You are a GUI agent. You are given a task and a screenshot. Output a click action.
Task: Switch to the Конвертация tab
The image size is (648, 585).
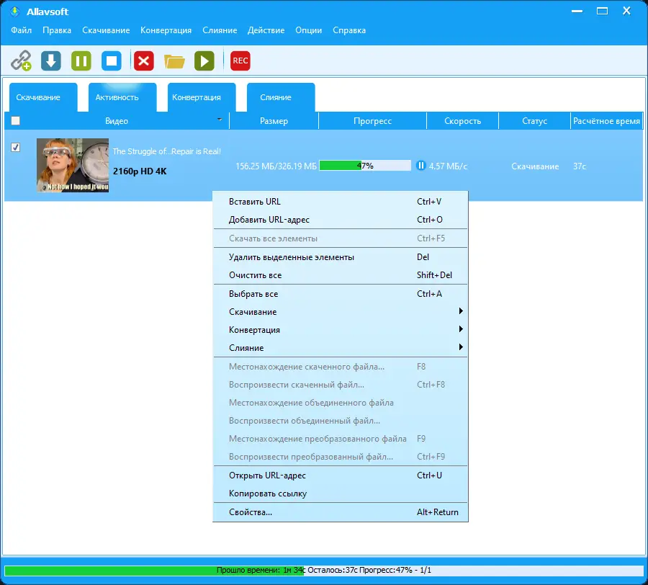coord(202,97)
